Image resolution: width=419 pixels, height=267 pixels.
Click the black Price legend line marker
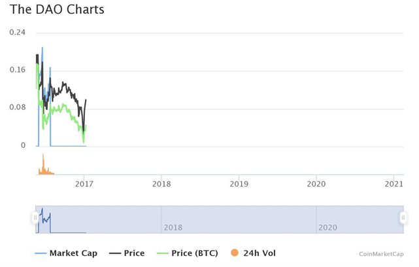point(115,253)
